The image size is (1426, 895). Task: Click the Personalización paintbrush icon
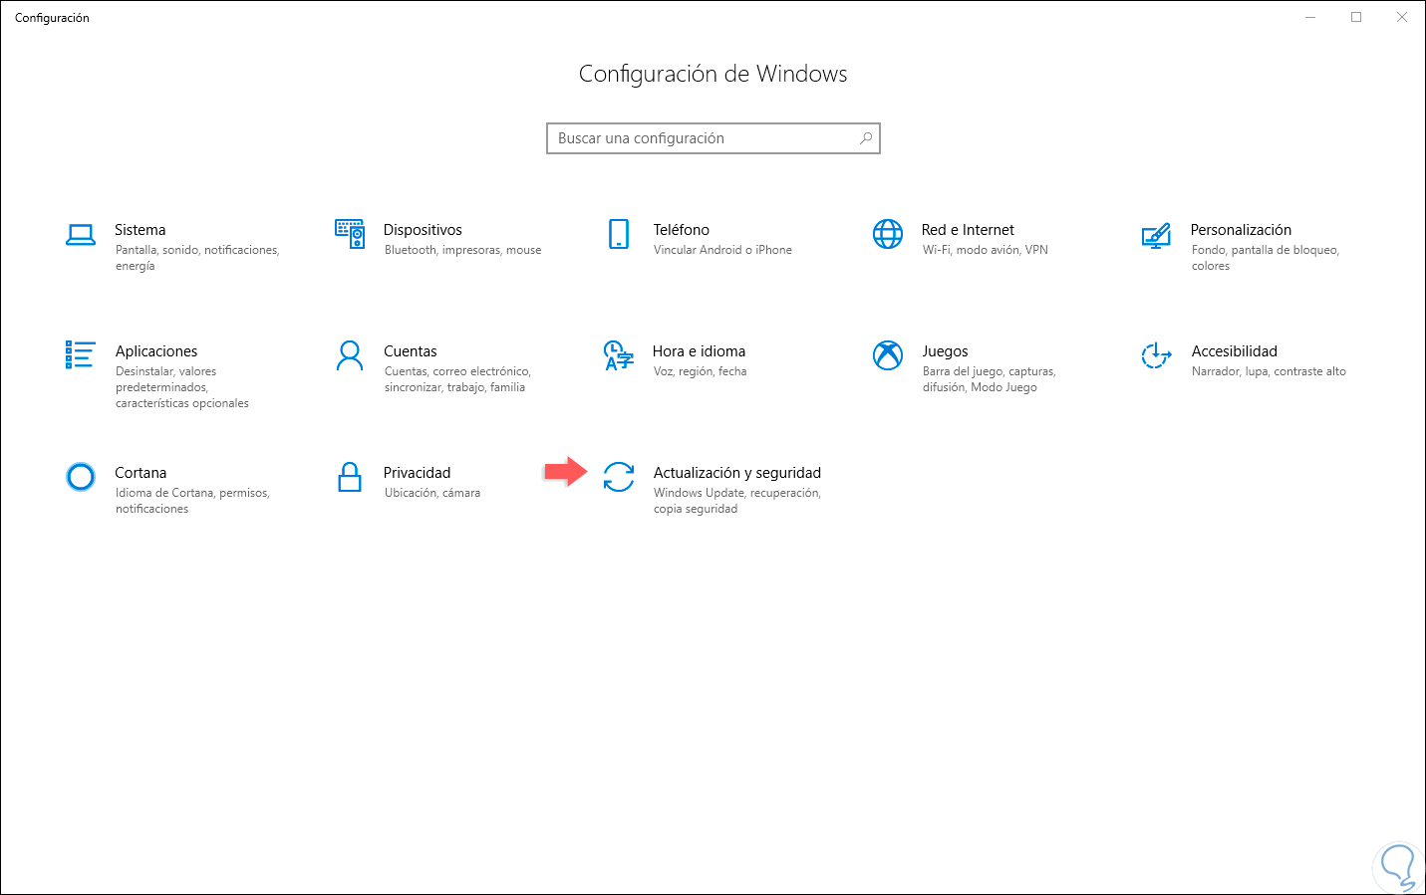tap(1156, 236)
